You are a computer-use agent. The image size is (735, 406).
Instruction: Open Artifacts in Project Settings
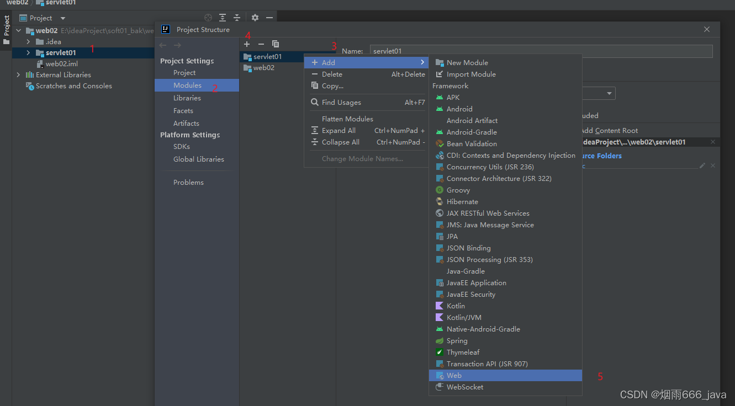[x=186, y=123]
